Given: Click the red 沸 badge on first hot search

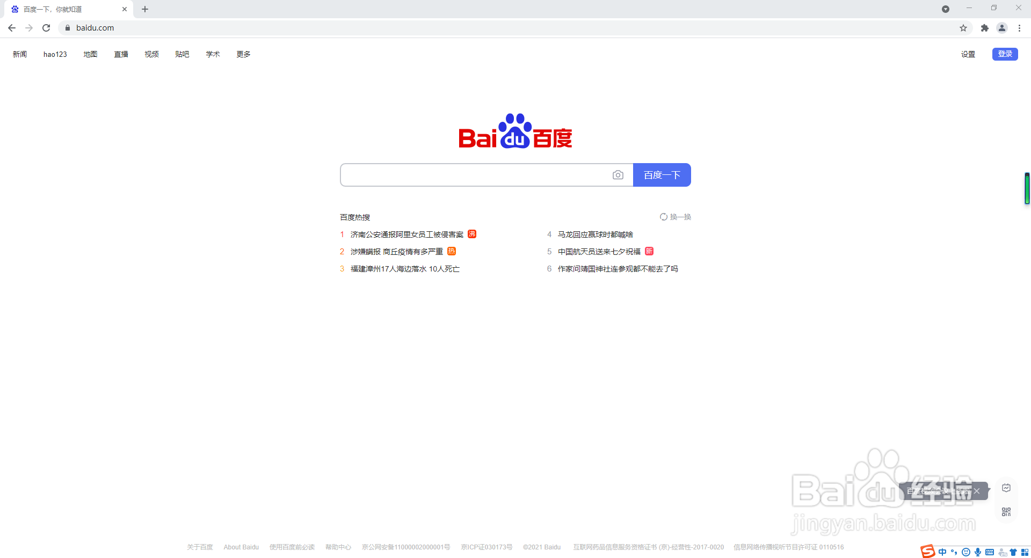Looking at the screenshot, I should [472, 234].
